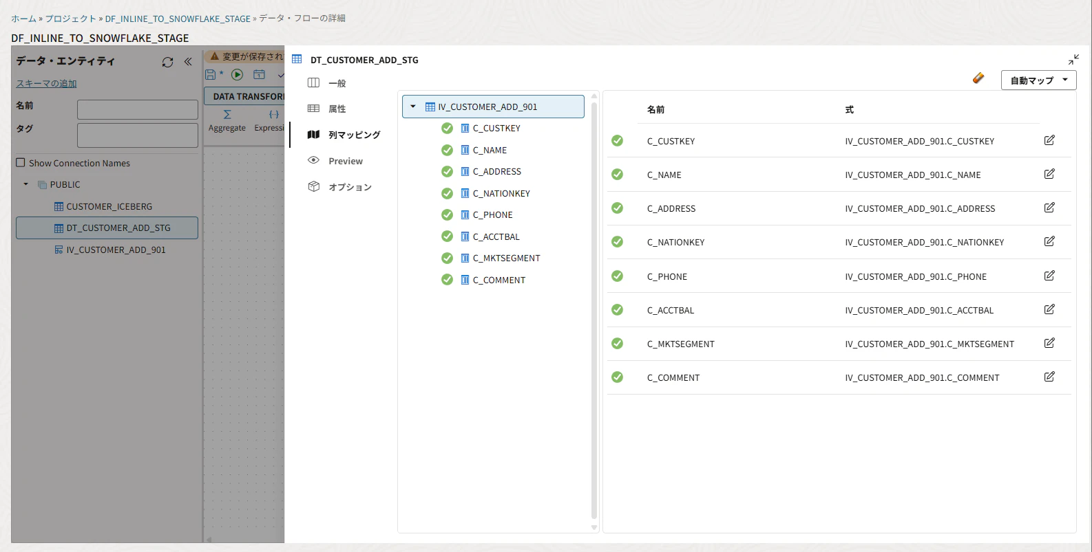The width and height of the screenshot is (1092, 552).
Task: Click into the タグ filter field
Action: point(138,135)
